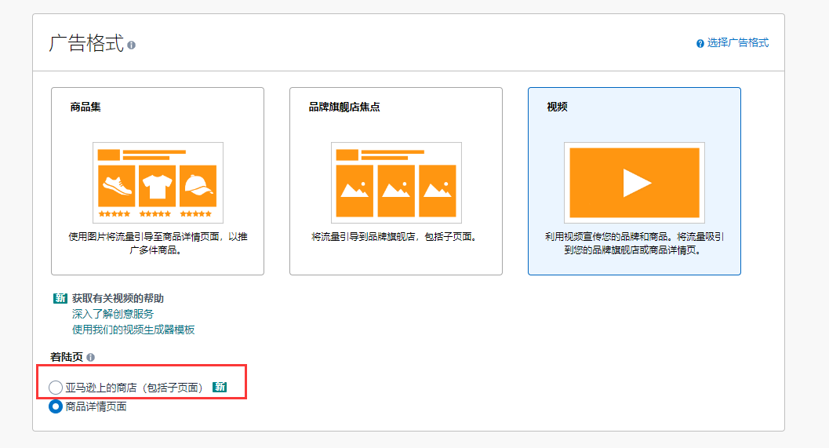829x448 pixels.
Task: Select the 品牌旗舰店焦点 ad format card
Action: 396,181
